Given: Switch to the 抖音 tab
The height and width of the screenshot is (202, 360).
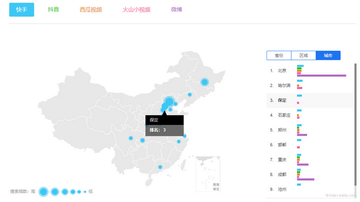Looking at the screenshot, I should click(53, 10).
